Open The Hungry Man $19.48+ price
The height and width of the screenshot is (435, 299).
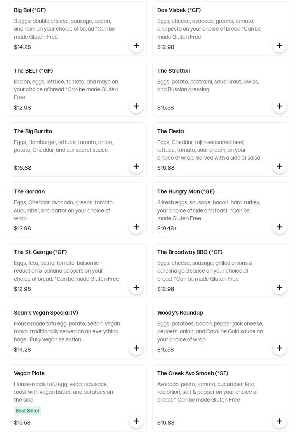(x=167, y=228)
